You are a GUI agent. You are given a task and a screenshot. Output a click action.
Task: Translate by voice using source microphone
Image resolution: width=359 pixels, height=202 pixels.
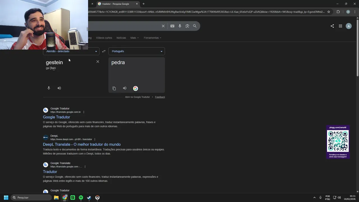(x=49, y=88)
